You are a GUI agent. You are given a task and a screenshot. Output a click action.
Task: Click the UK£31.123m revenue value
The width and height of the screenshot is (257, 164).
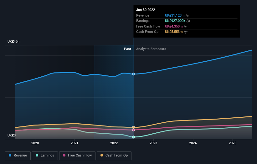[x=175, y=15]
